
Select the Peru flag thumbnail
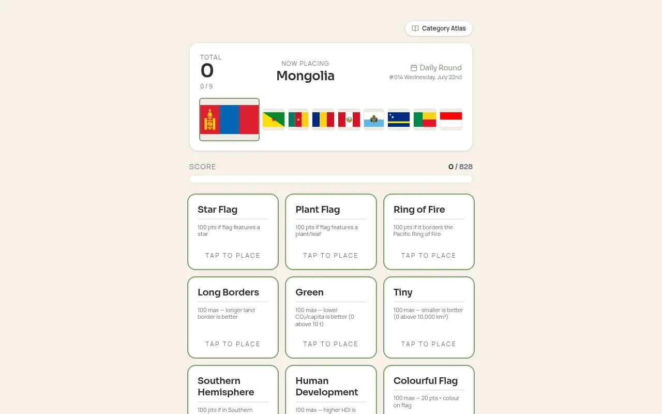(349, 120)
